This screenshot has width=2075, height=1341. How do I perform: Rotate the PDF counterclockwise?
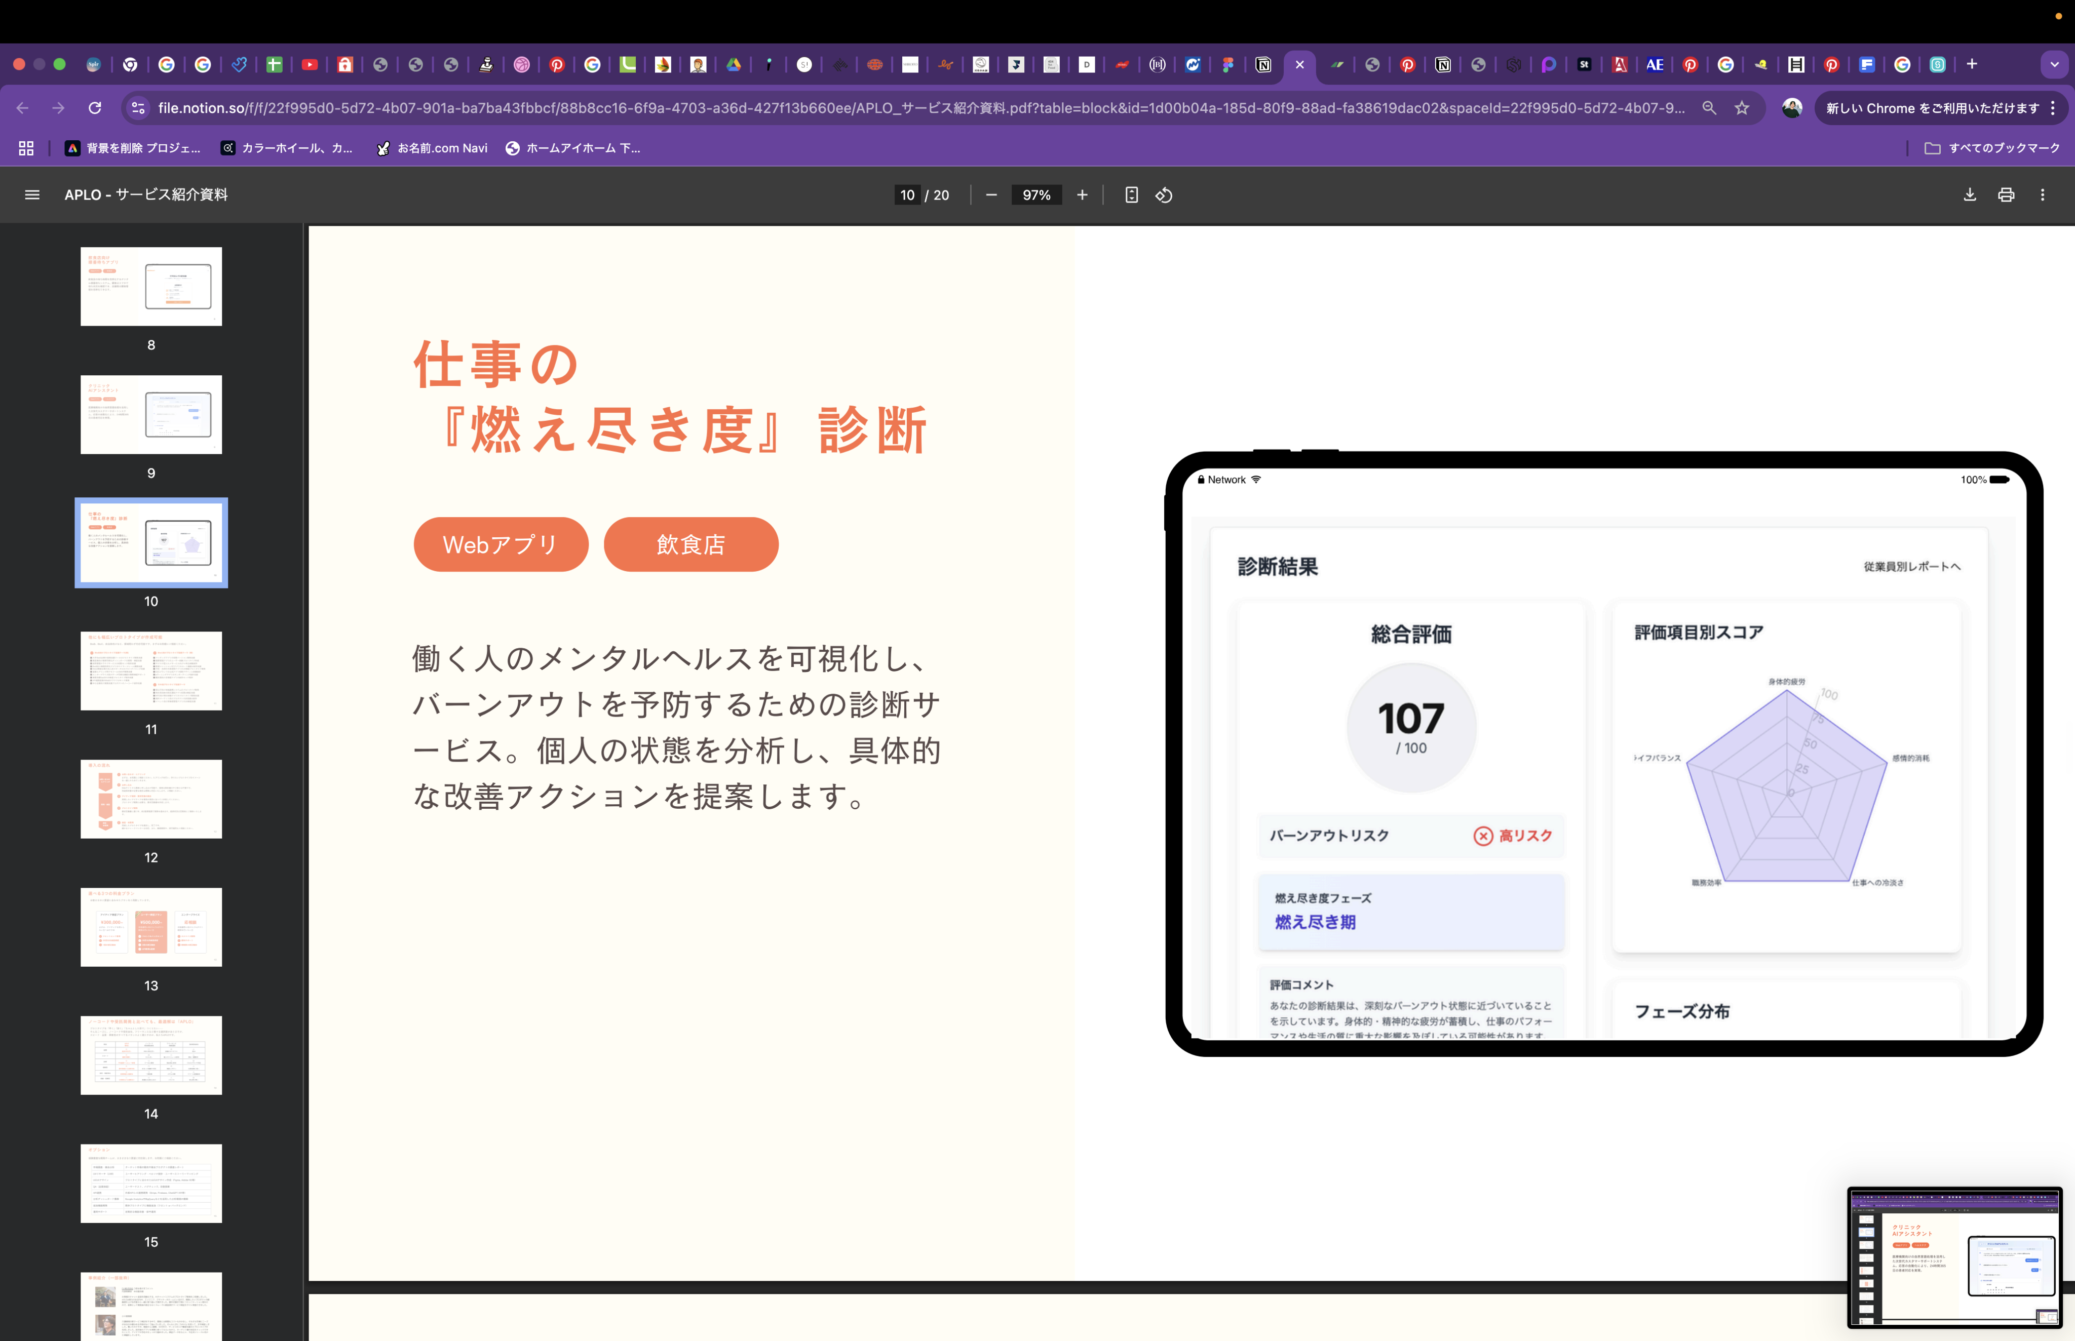[1164, 195]
